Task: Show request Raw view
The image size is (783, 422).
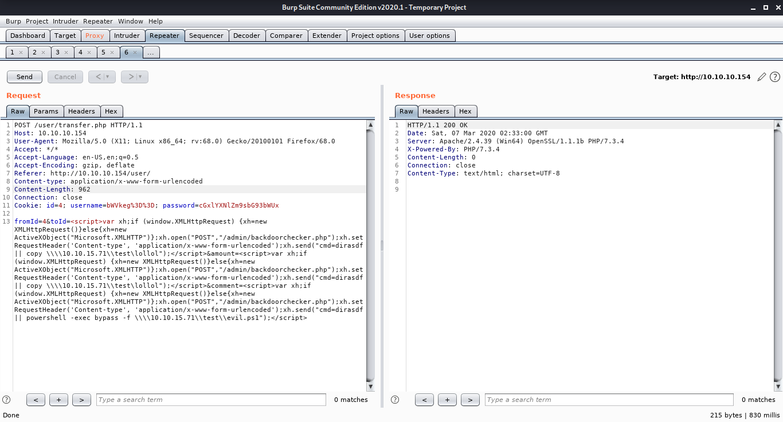Action: point(18,111)
